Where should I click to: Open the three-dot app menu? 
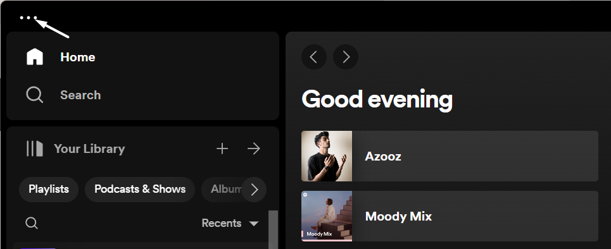click(28, 18)
